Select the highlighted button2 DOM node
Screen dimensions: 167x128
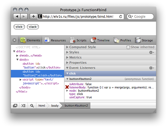[x=37, y=74]
